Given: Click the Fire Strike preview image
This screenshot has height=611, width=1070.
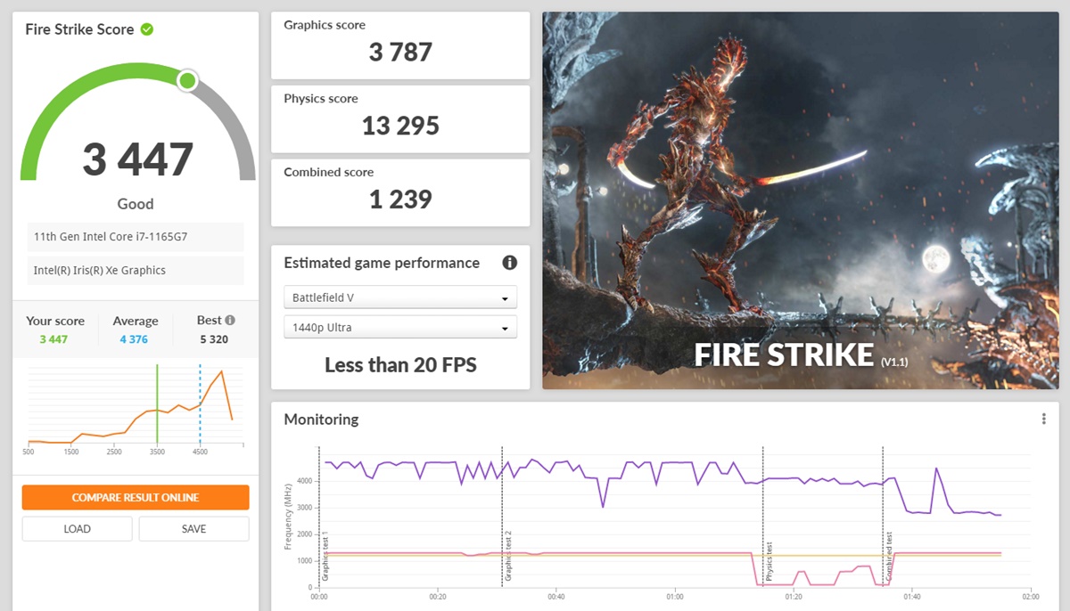Looking at the screenshot, I should (801, 200).
